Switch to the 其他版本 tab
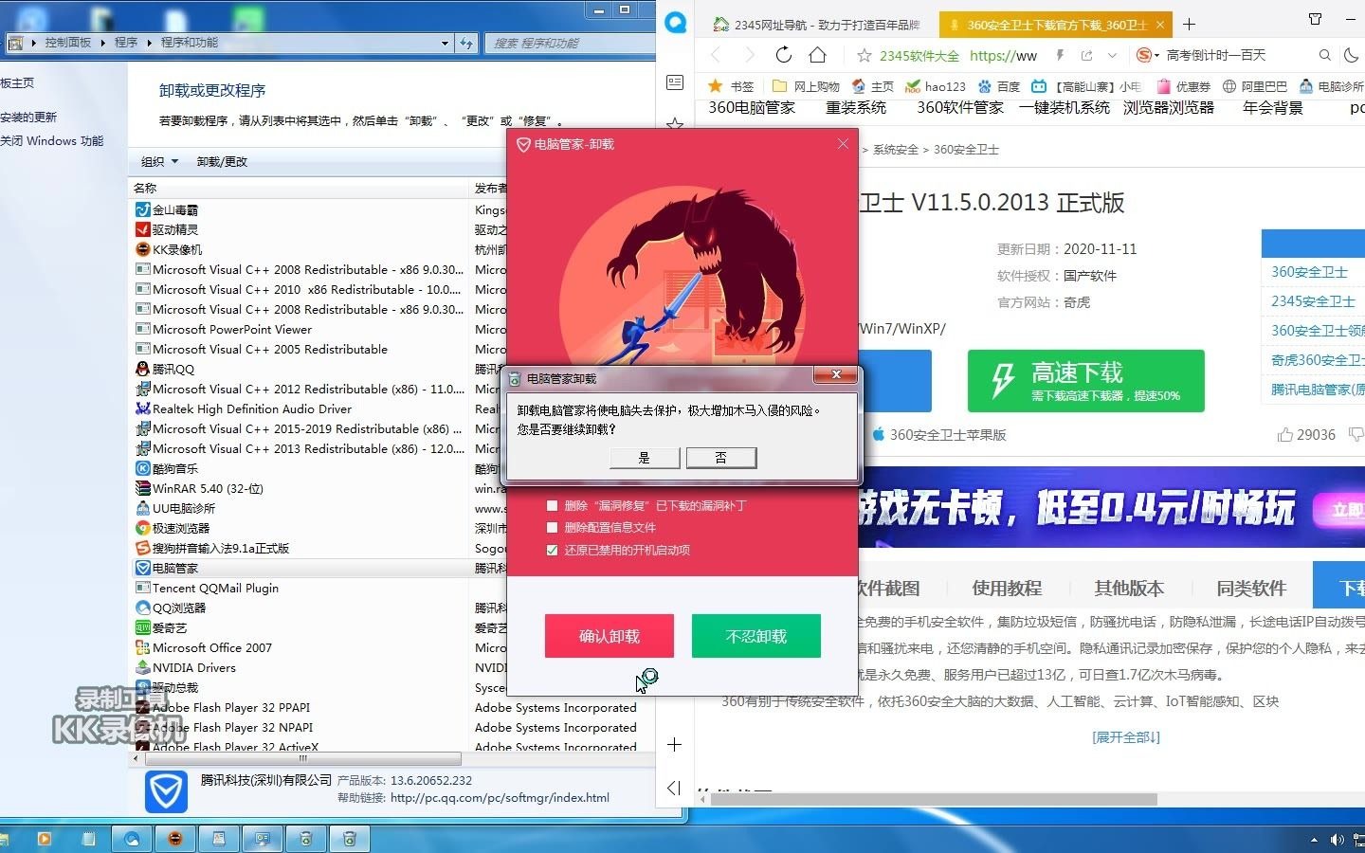 1129,589
